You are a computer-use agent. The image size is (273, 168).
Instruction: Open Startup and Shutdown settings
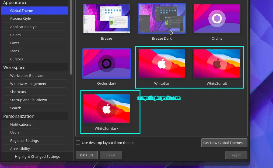point(34,100)
